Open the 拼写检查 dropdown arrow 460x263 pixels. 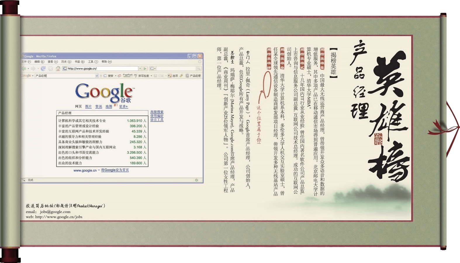pyautogui.click(x=151, y=76)
